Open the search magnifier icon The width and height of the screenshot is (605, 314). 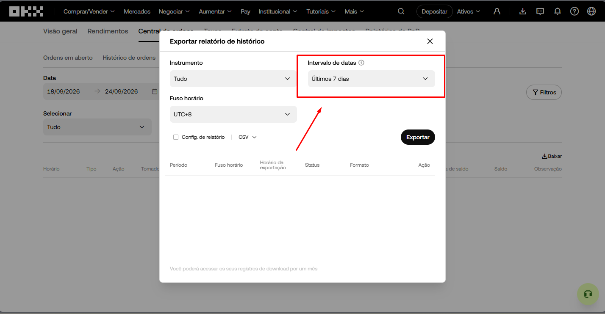(x=401, y=11)
